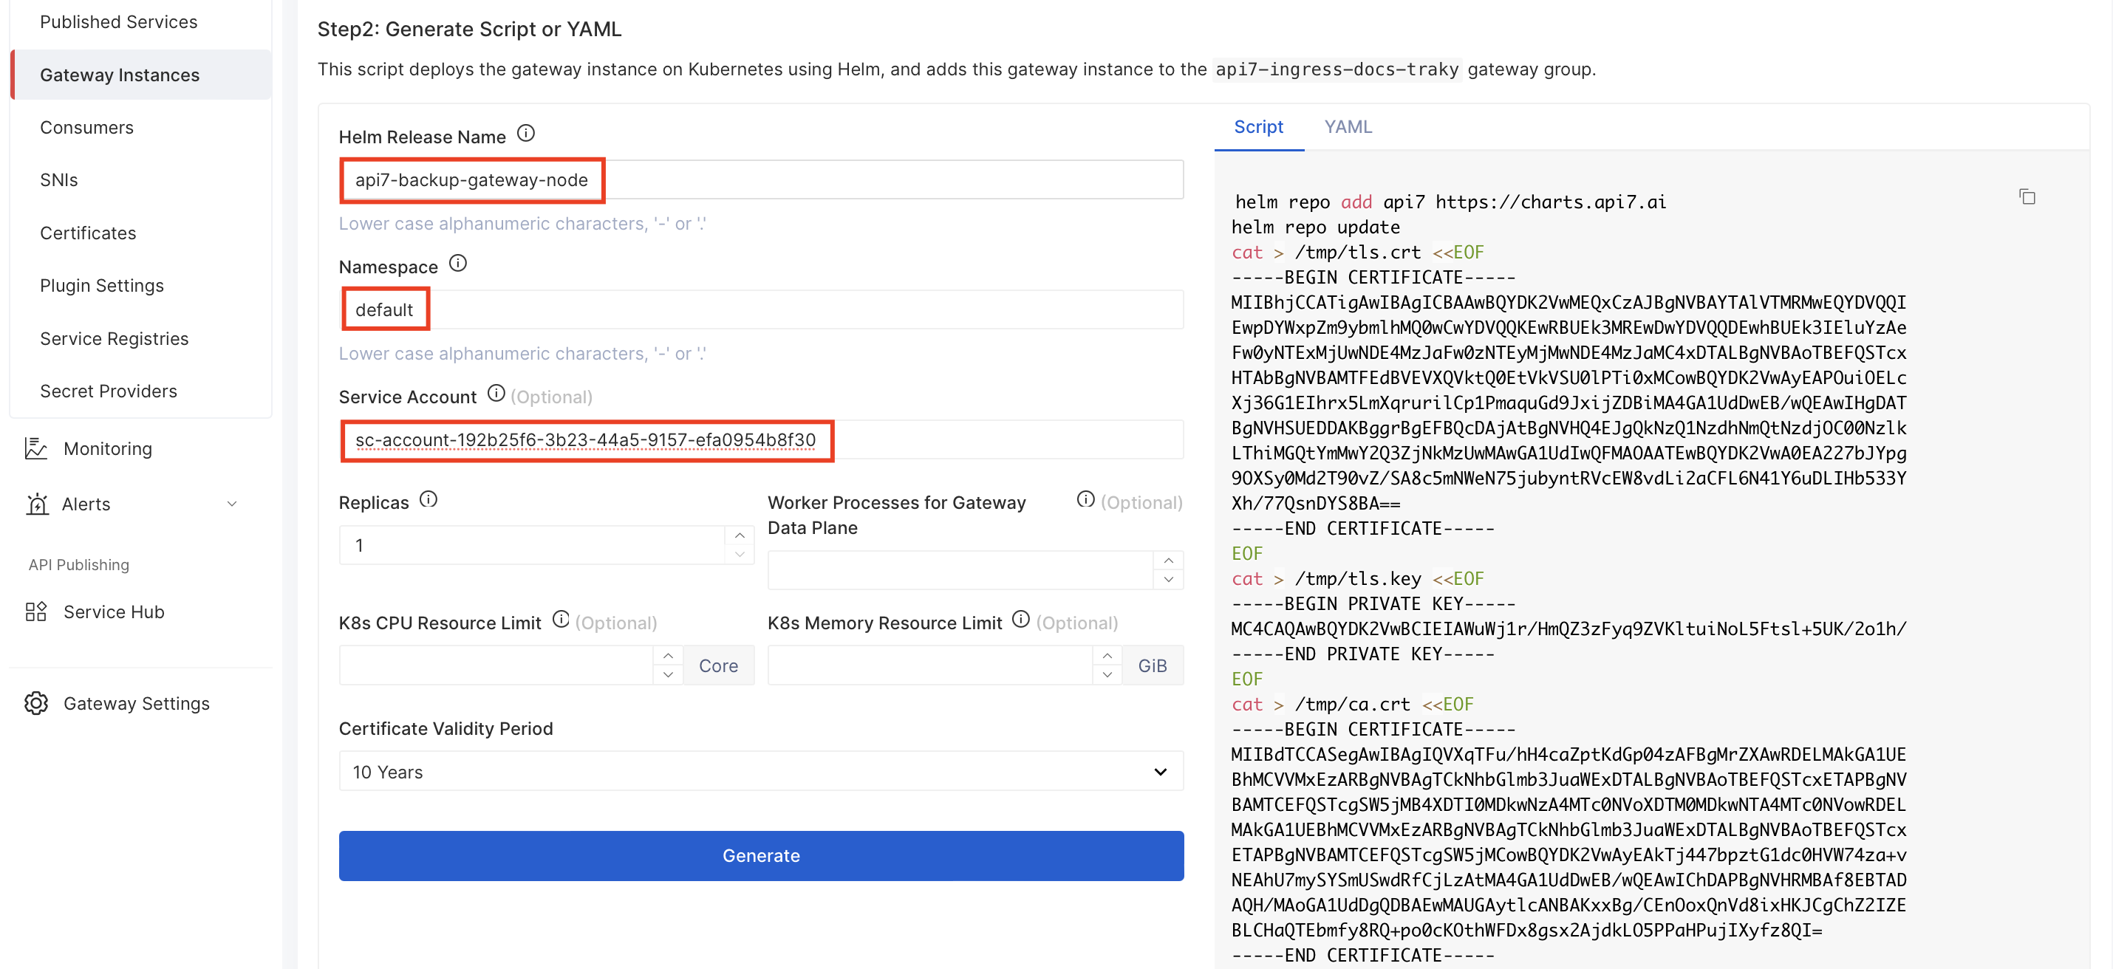Increment Replicas with the up arrow
2113x969 pixels.
tap(739, 535)
